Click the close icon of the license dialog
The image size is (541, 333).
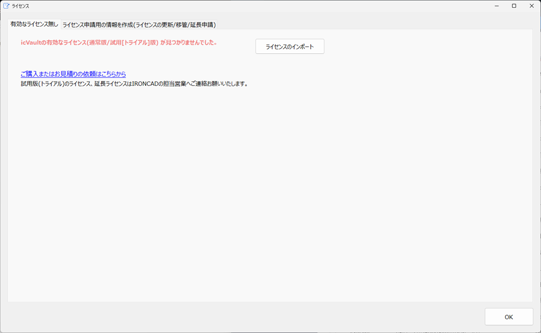[x=531, y=6]
